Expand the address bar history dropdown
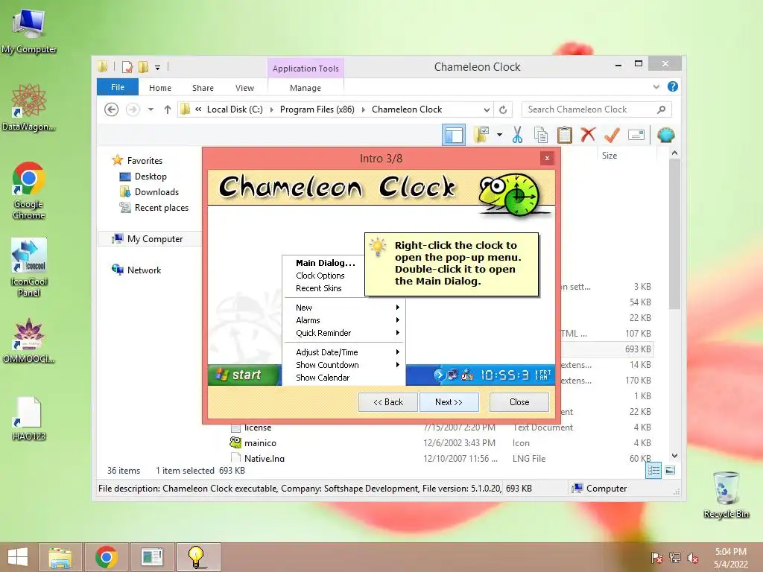 (x=486, y=109)
